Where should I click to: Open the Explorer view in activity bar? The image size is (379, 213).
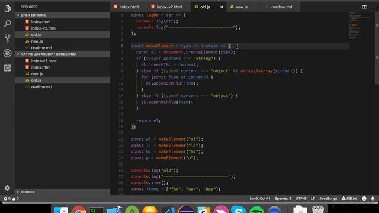coord(8,9)
